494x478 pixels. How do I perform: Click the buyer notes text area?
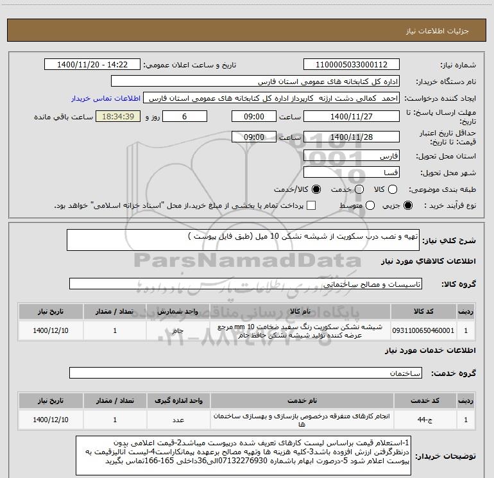244,456
